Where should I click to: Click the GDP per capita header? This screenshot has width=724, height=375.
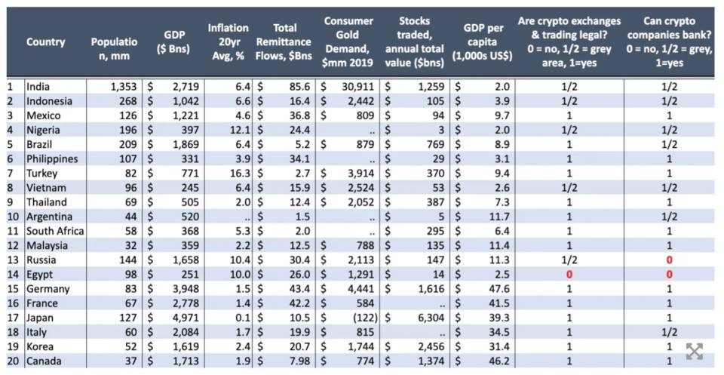tap(483, 42)
